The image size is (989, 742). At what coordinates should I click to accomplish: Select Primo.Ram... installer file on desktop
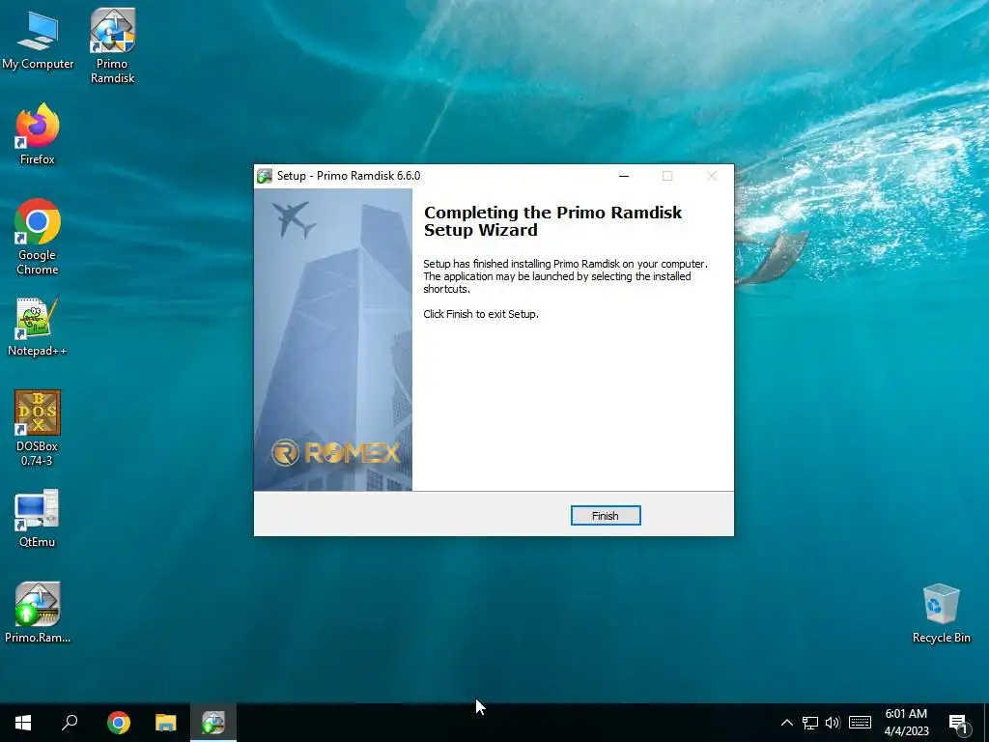38,614
